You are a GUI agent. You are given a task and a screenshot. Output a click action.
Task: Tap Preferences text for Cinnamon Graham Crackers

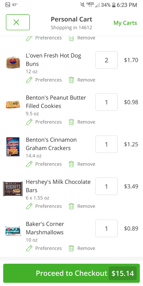[48, 164]
